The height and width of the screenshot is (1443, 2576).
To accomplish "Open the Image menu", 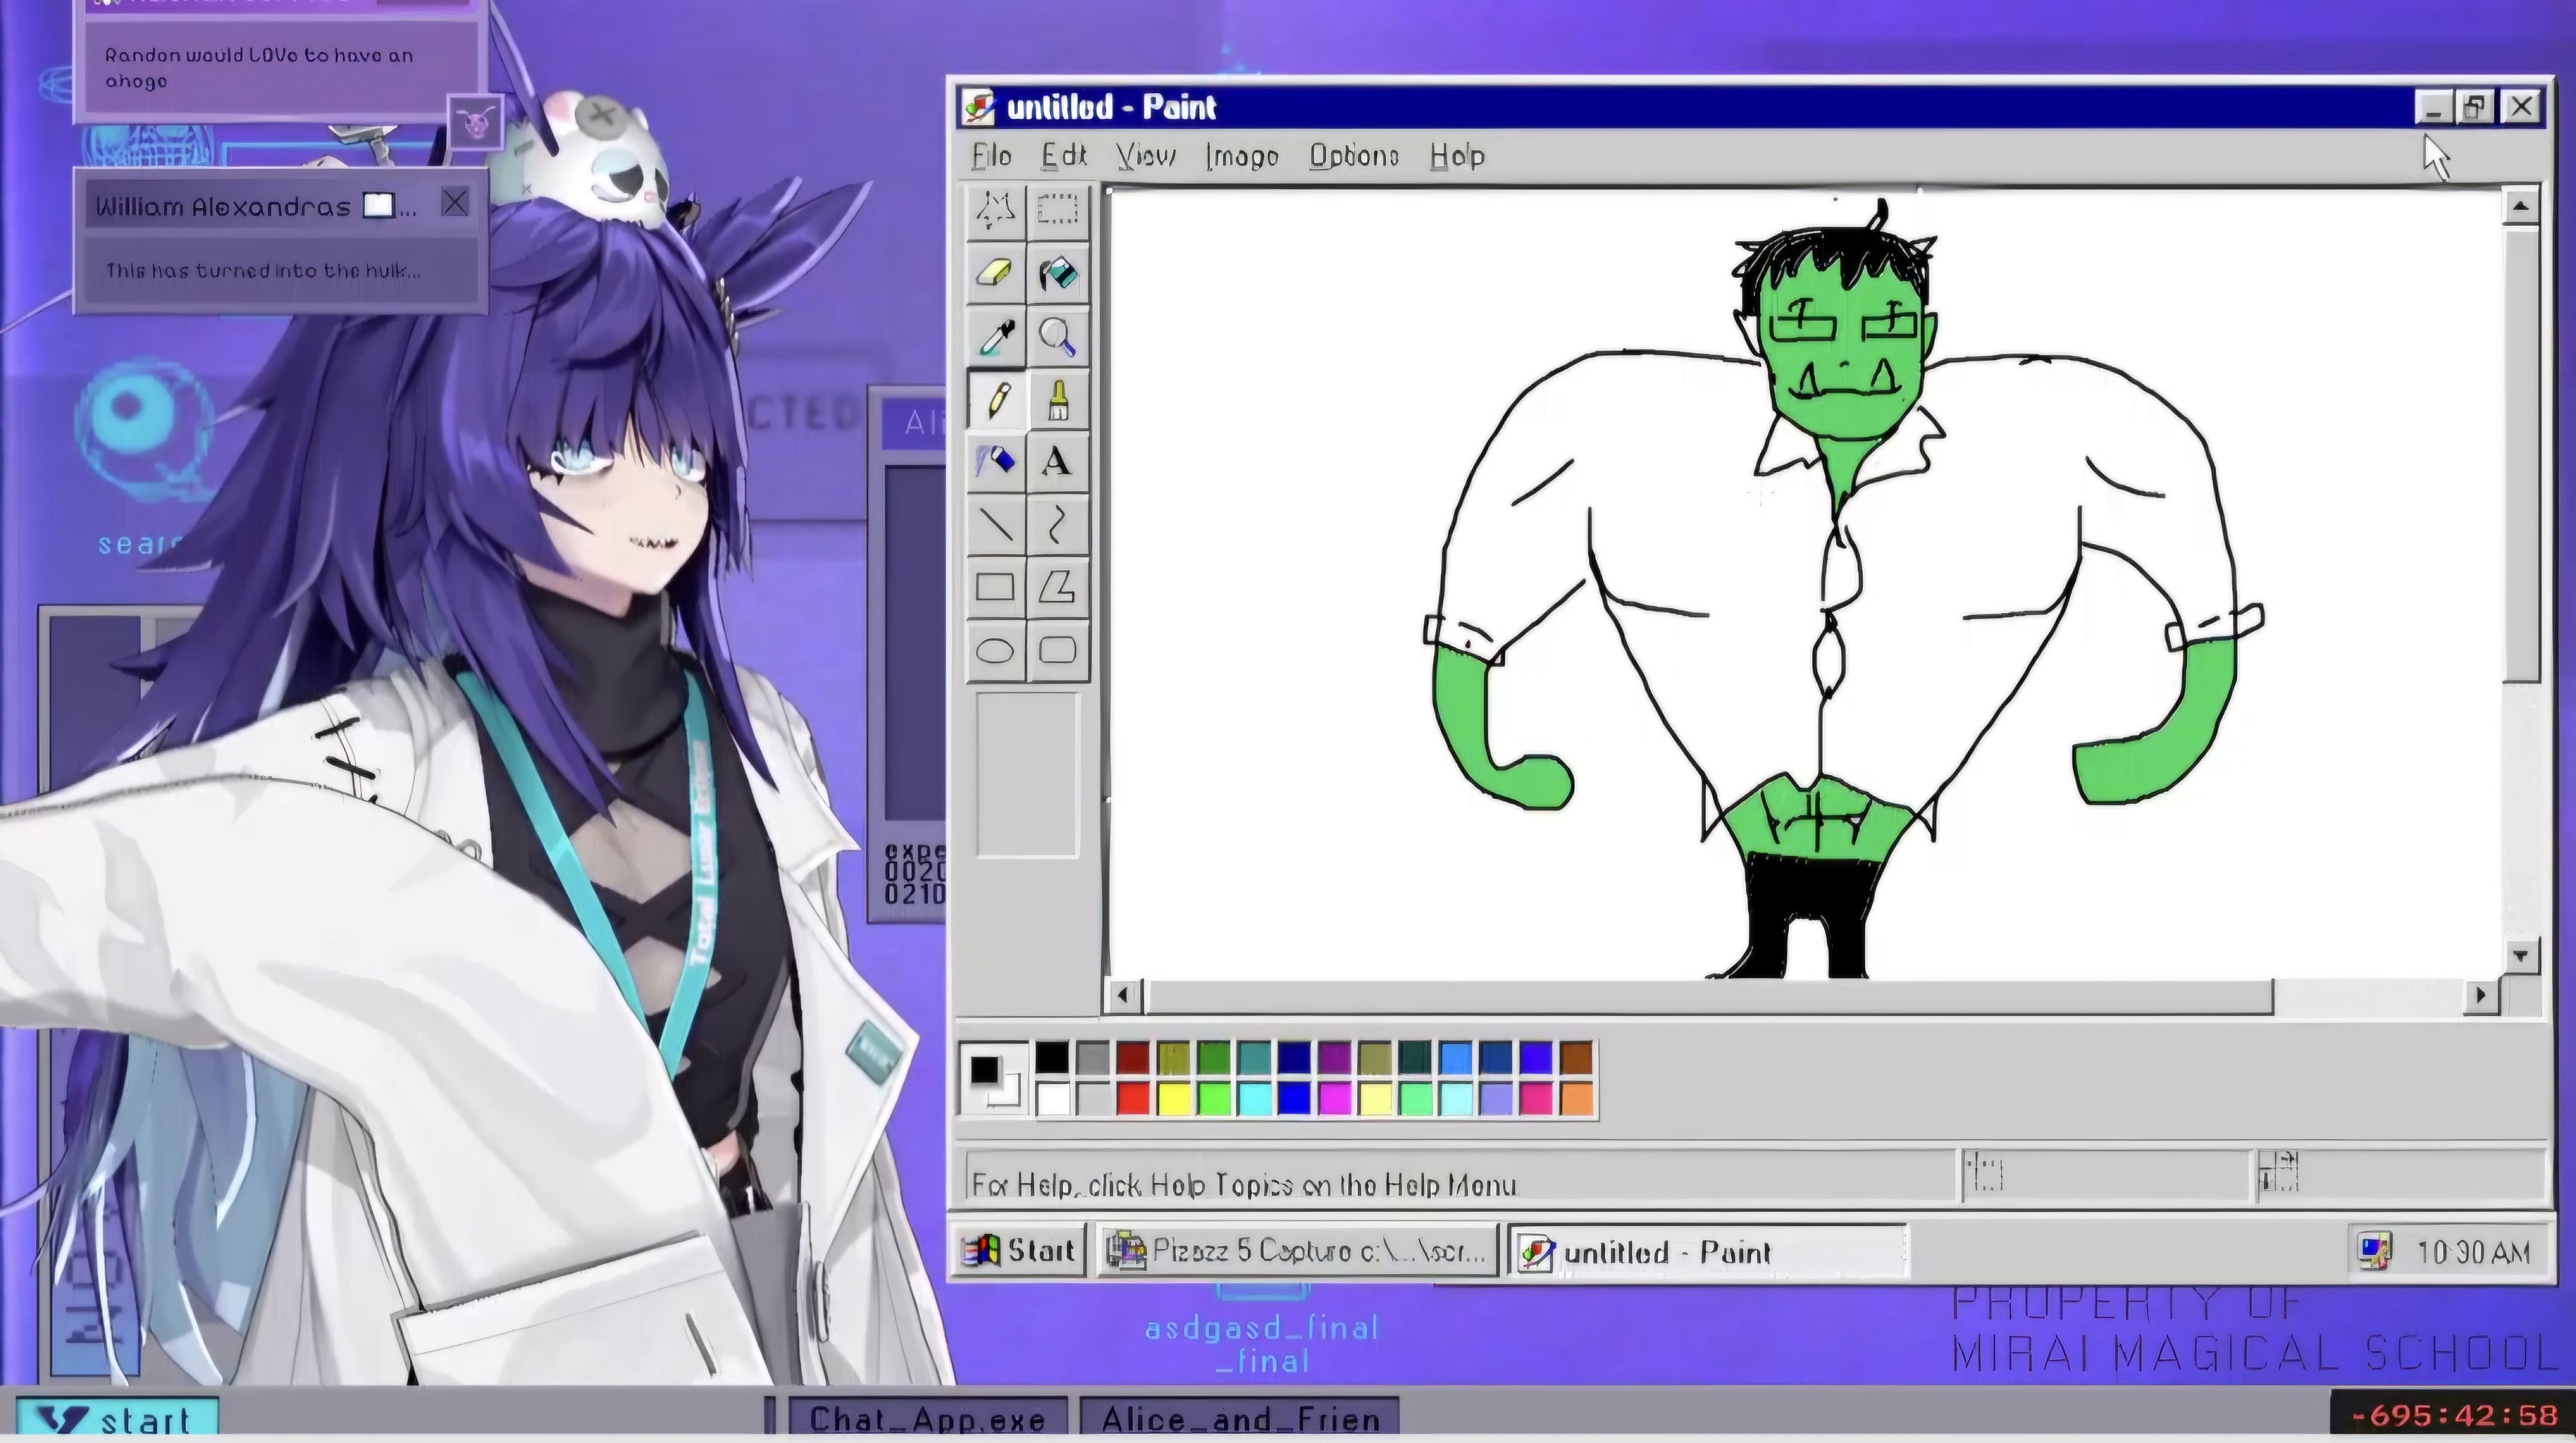I will pos(1242,156).
